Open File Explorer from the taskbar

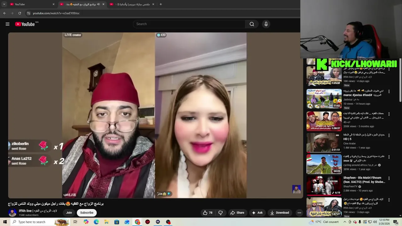106,222
